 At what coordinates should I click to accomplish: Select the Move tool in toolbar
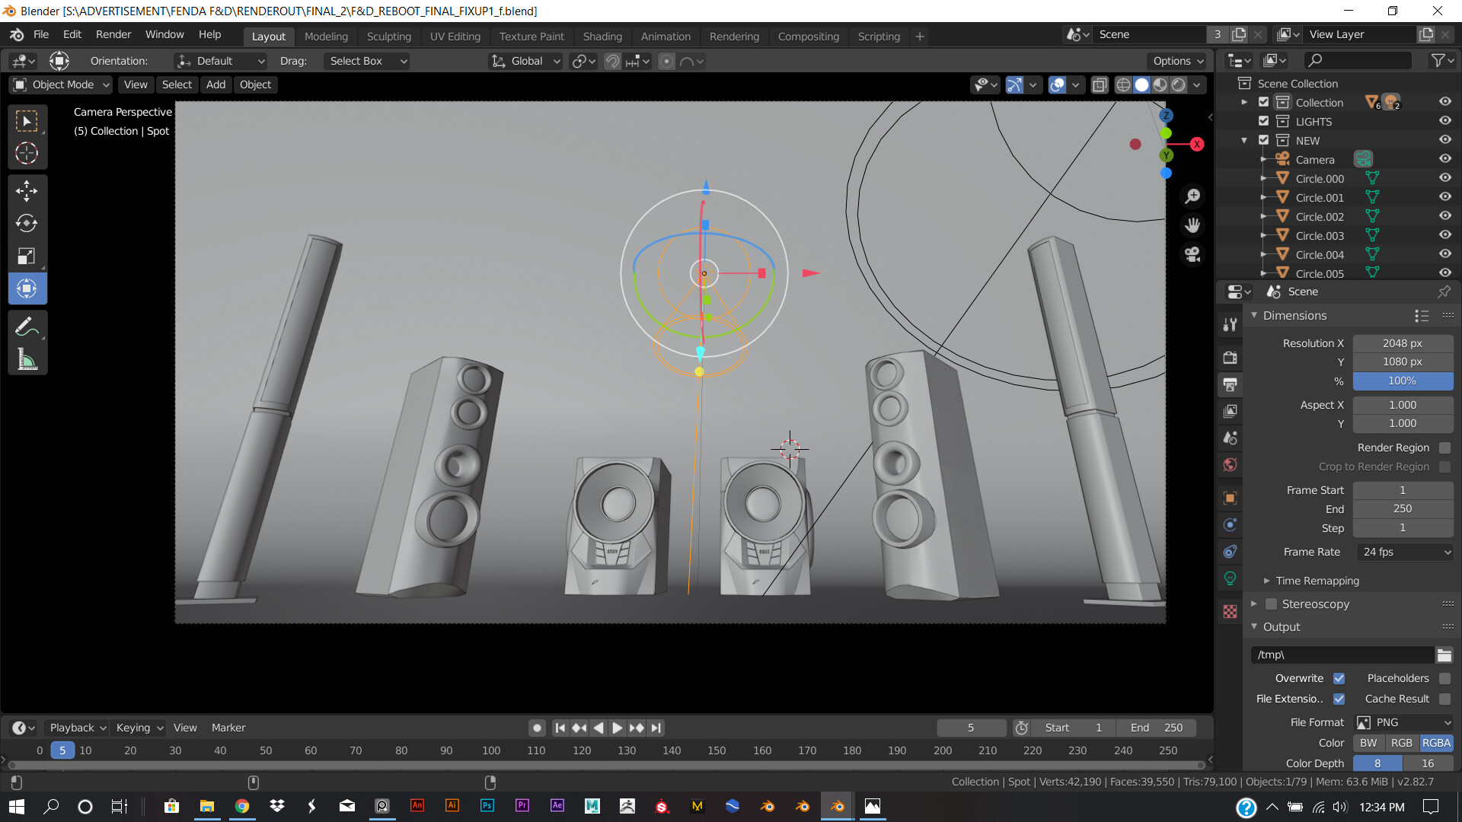27,190
